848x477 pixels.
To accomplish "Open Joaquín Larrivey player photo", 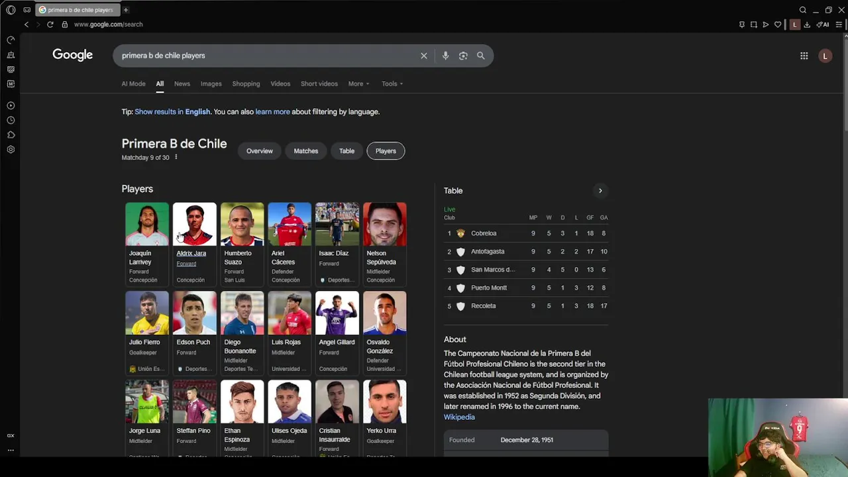I will pos(147,224).
